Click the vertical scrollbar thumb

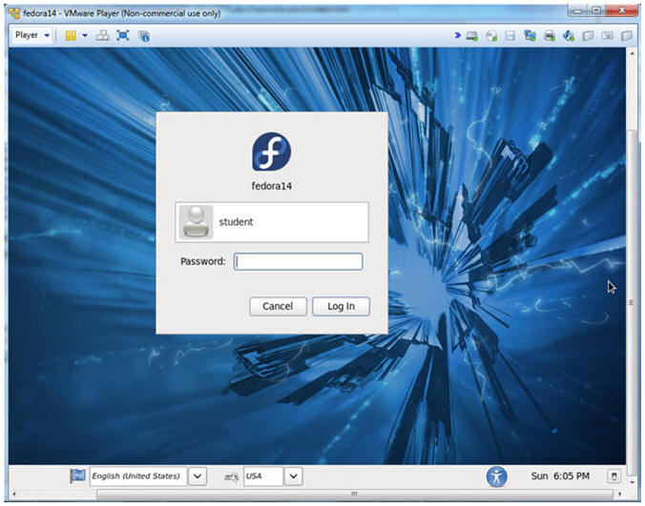point(633,303)
